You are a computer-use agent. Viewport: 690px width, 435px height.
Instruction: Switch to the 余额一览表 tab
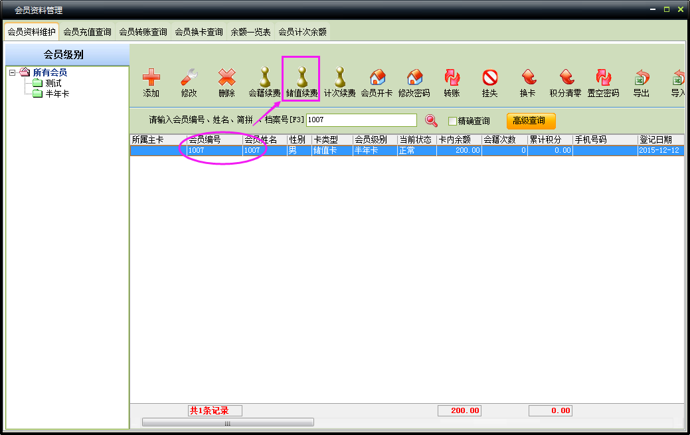tap(250, 32)
